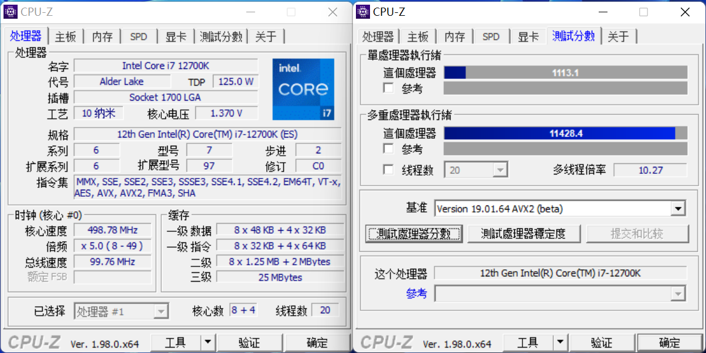Open the 工具 dropdown arrow in left window
Viewport: 706px width, 353px height.
tap(209, 342)
